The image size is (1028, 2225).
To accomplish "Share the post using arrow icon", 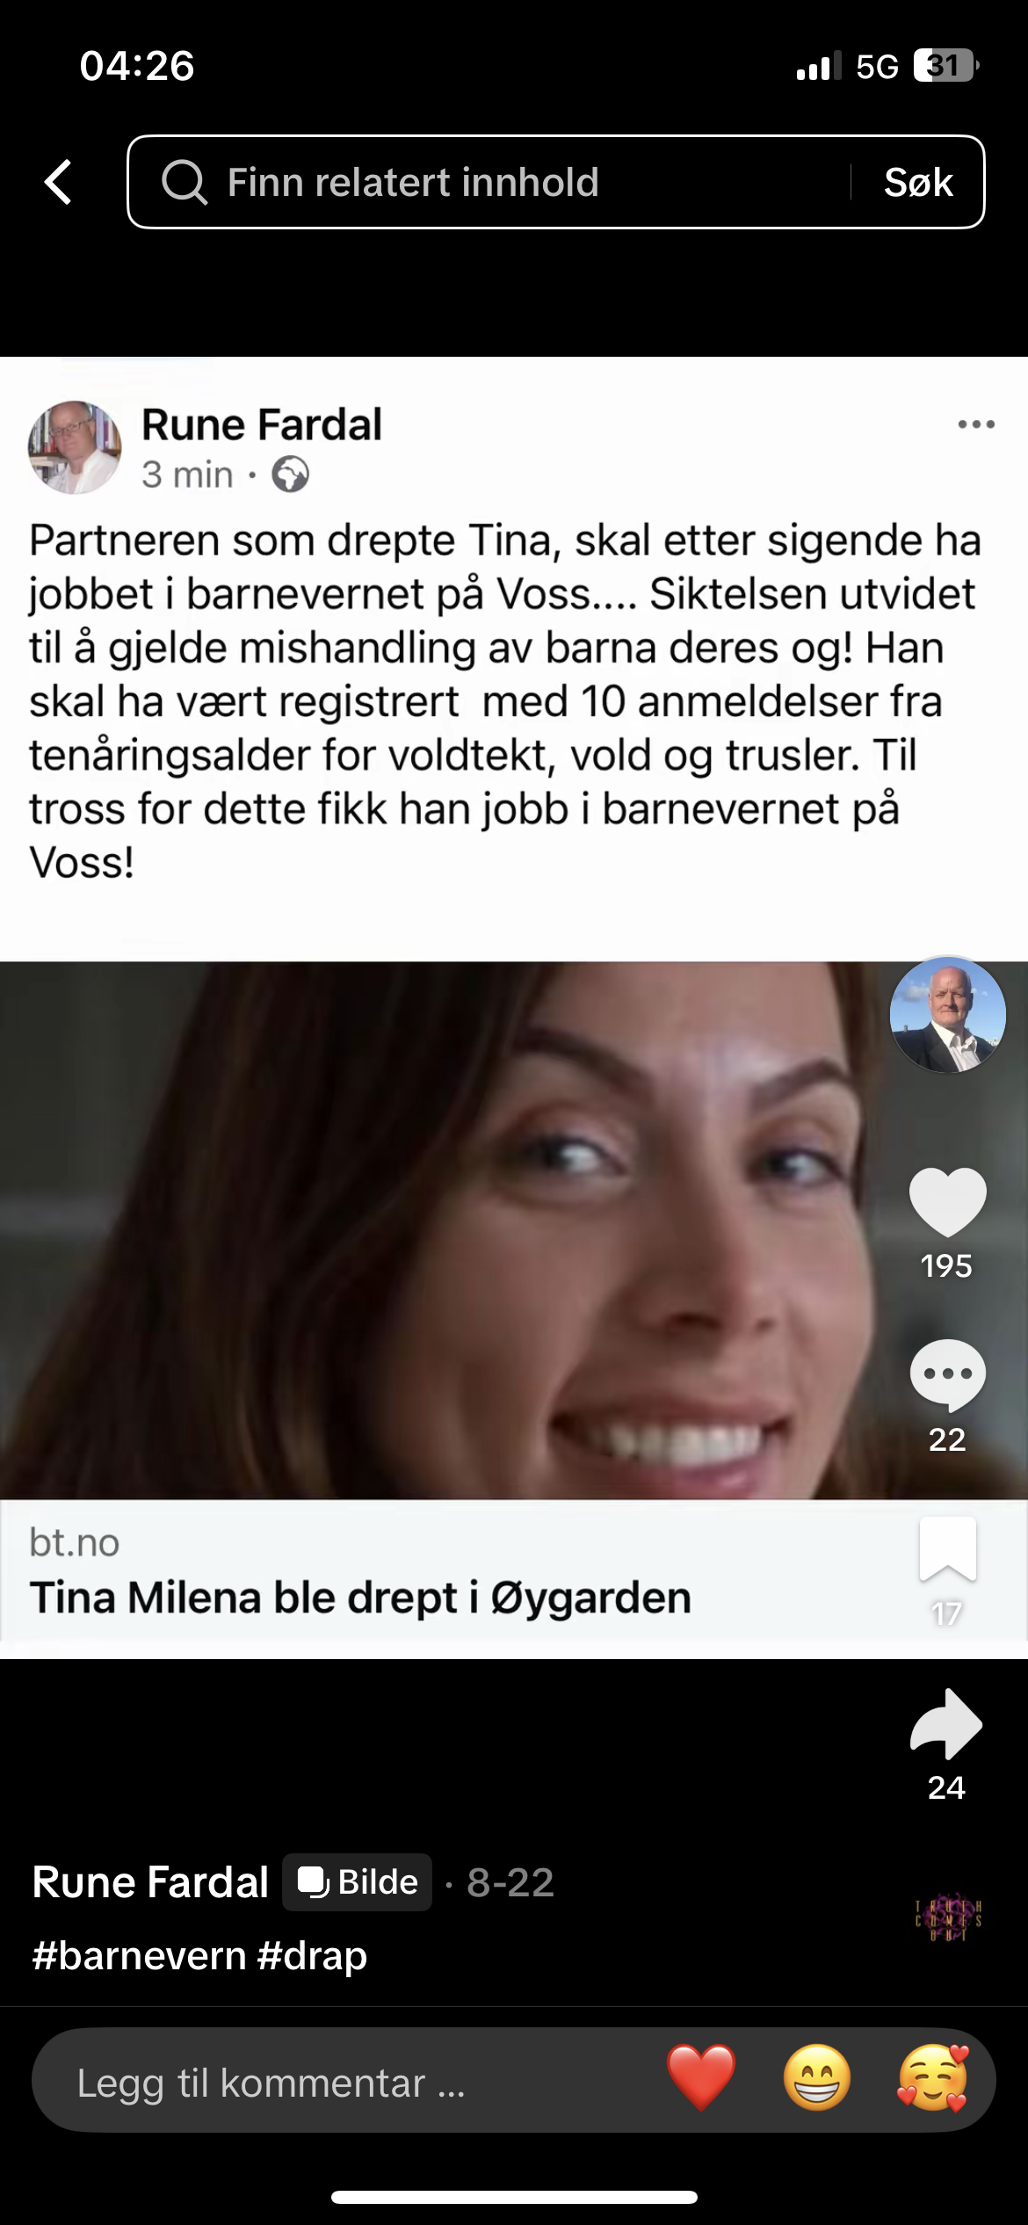I will tap(946, 1724).
